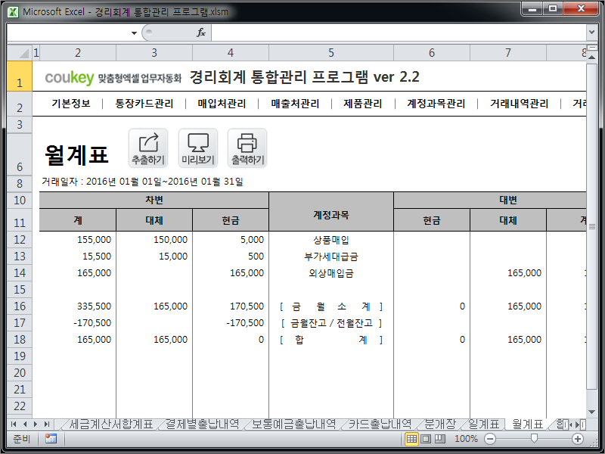Click the 출력하기 printer icon
The height and width of the screenshot is (454, 605).
[247, 147]
